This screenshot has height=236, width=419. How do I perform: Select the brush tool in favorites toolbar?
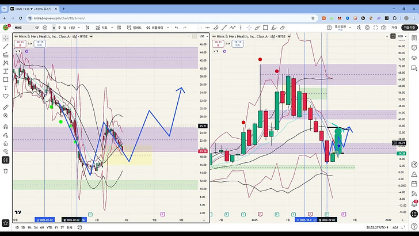click(257, 28)
